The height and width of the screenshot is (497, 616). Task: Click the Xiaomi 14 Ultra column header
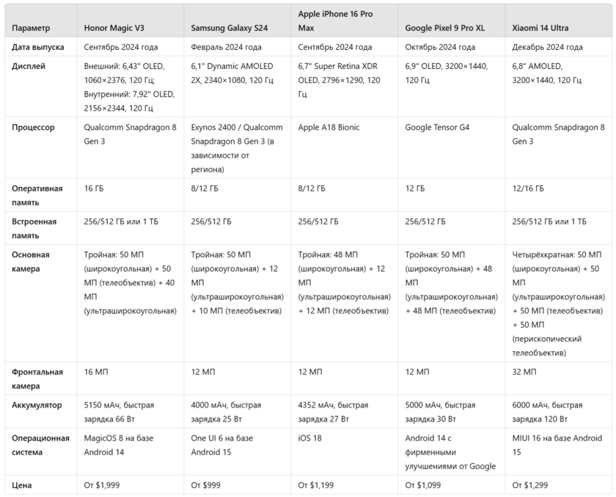541,28
